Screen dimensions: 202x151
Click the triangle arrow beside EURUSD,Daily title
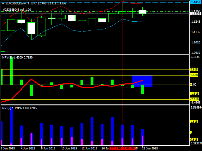point(3,3)
